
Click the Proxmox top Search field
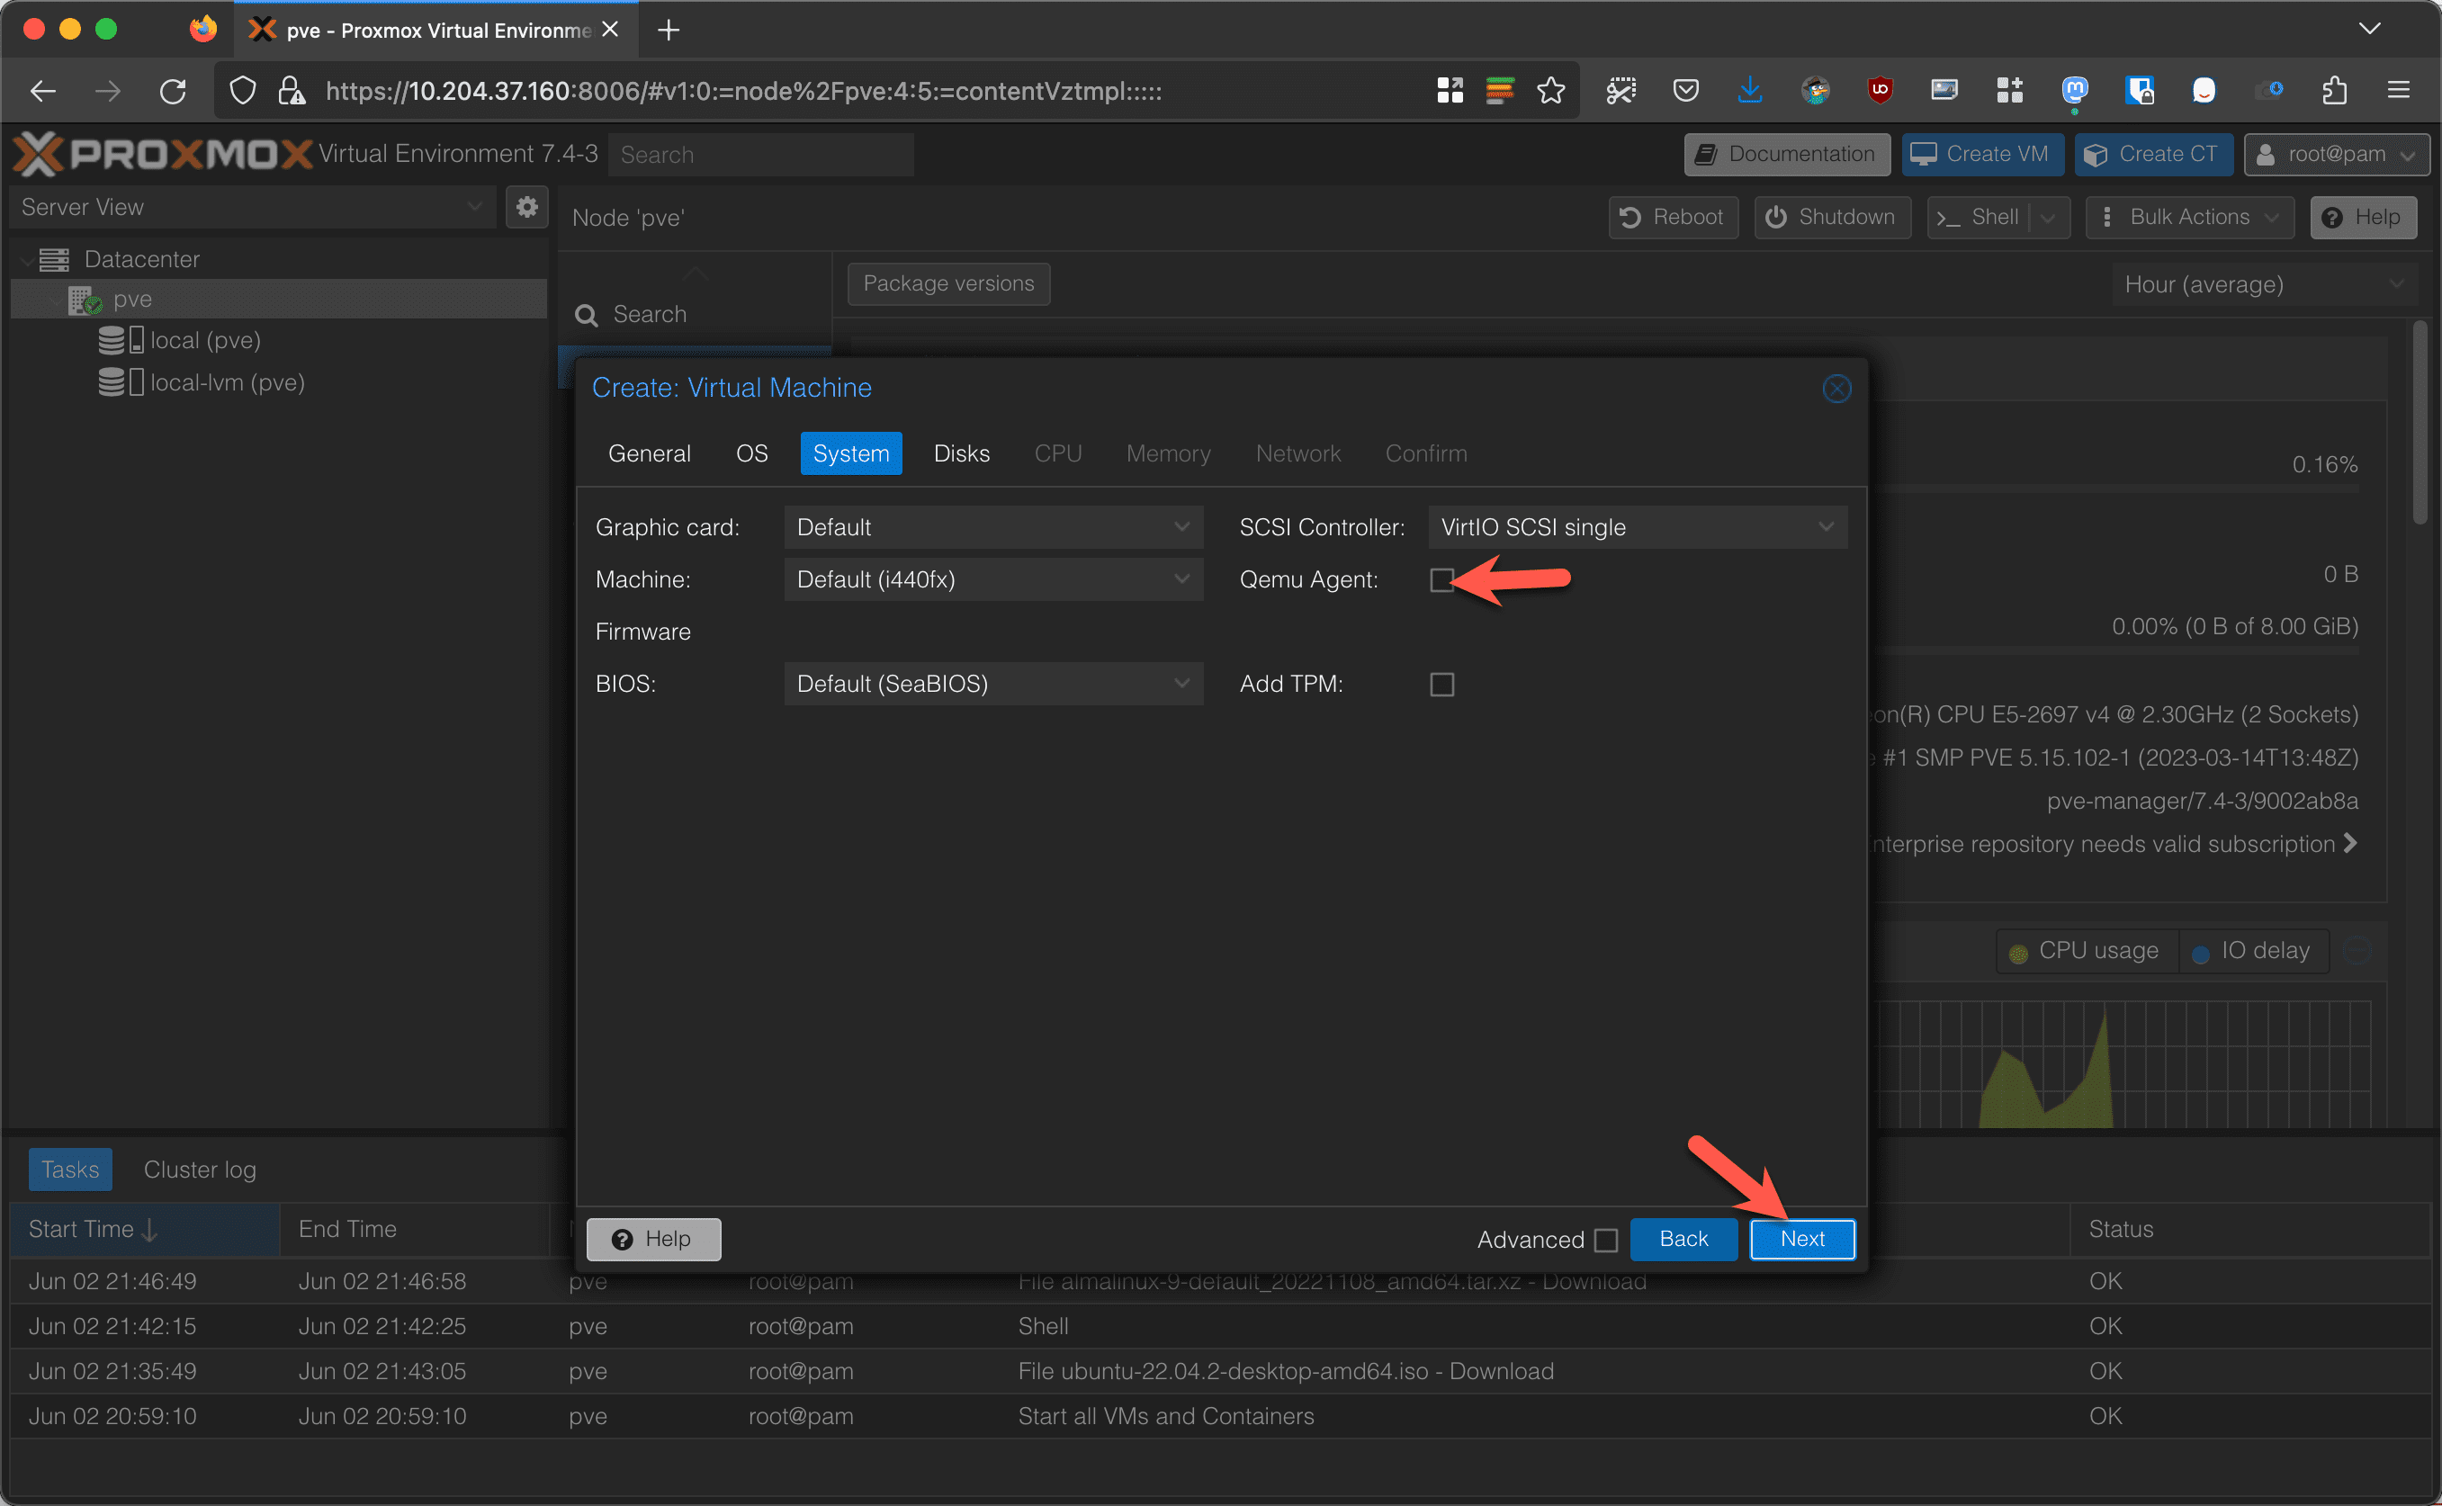(x=761, y=155)
